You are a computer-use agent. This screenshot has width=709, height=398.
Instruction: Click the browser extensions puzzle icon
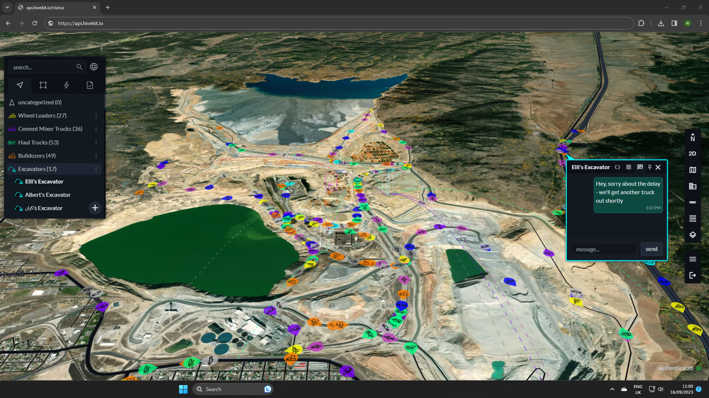[x=641, y=23]
